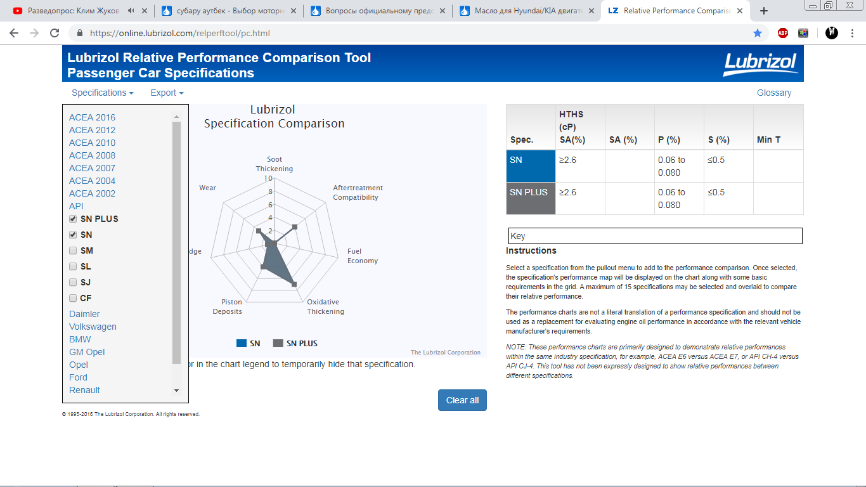The width and height of the screenshot is (866, 487).
Task: Expand the ACEA 2012 category
Action: (93, 130)
